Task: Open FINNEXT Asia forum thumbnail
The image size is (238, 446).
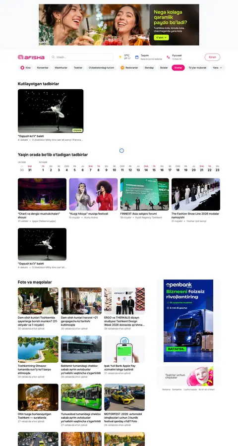Action: pyautogui.click(x=145, y=194)
